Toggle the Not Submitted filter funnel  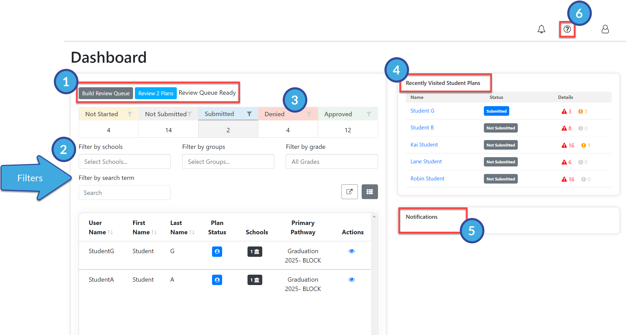[x=190, y=114]
